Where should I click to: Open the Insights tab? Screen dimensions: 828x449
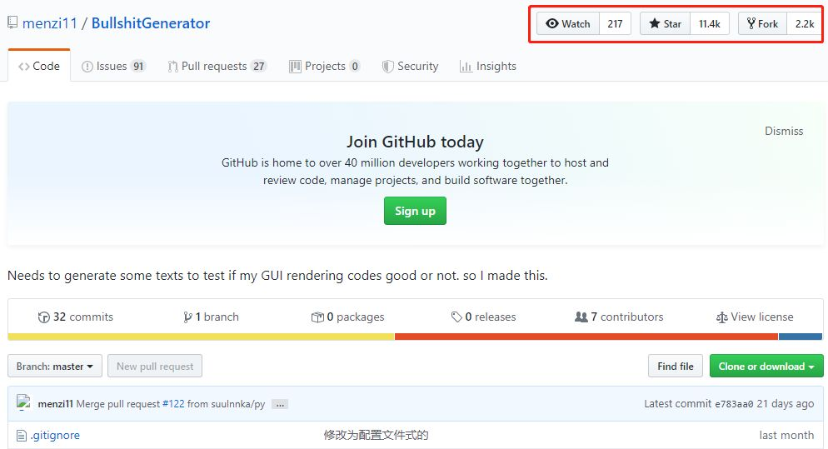488,66
